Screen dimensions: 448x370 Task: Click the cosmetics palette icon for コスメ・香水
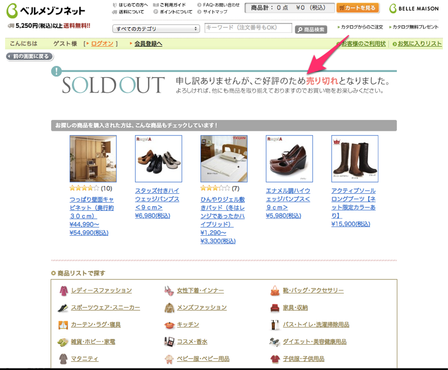point(169,342)
